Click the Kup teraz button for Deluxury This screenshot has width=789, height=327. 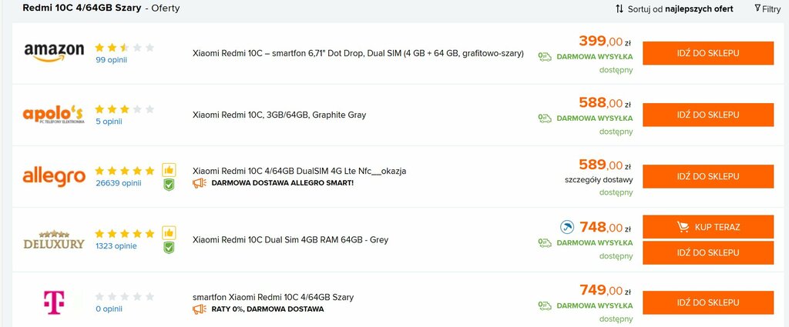point(708,227)
